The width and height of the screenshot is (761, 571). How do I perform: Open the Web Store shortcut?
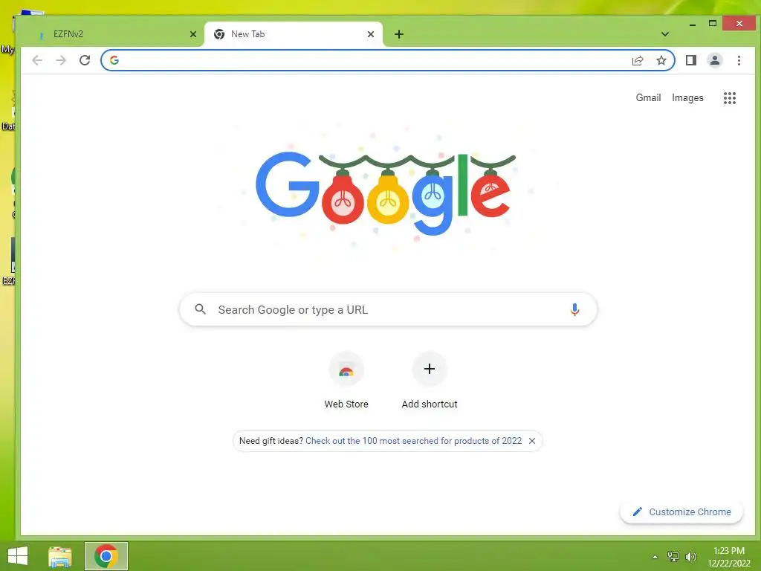pos(346,381)
